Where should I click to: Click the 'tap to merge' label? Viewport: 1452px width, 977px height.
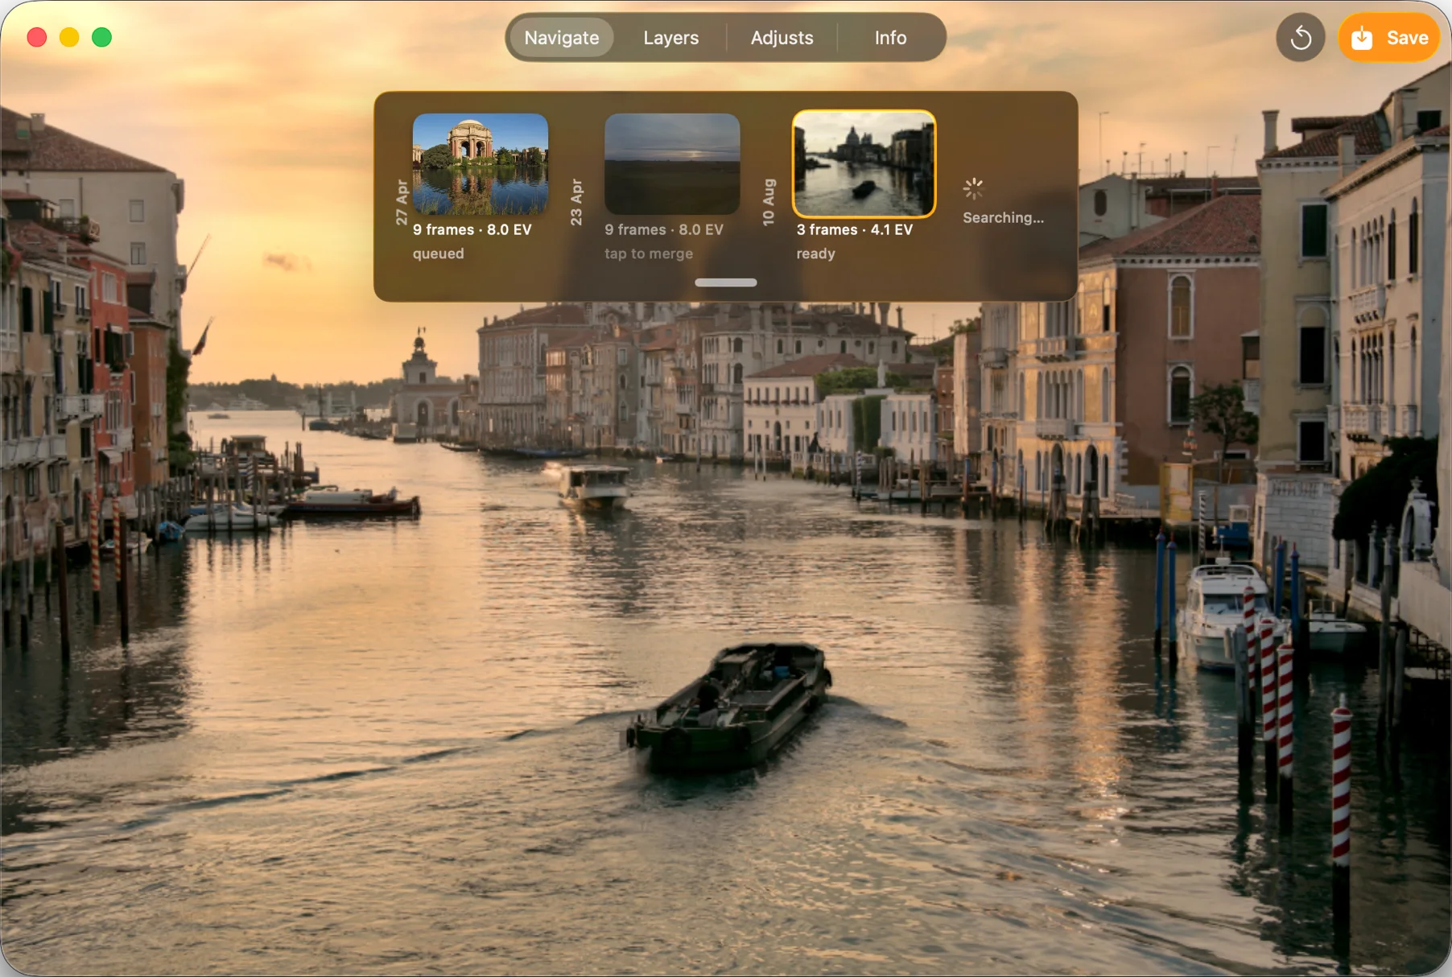[x=649, y=254]
